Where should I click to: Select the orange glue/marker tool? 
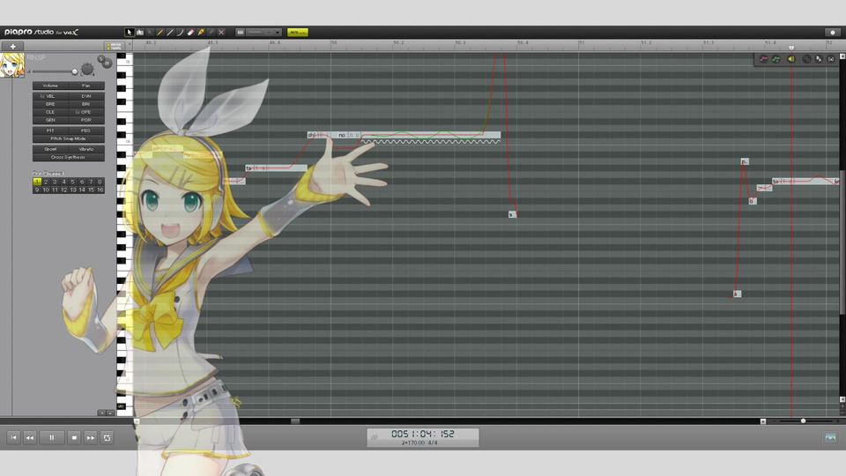click(x=201, y=33)
